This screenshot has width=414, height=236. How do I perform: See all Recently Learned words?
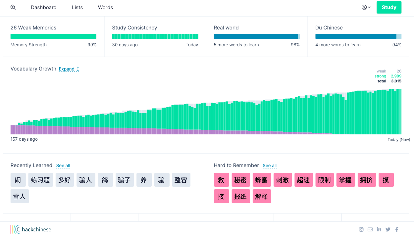click(x=63, y=165)
